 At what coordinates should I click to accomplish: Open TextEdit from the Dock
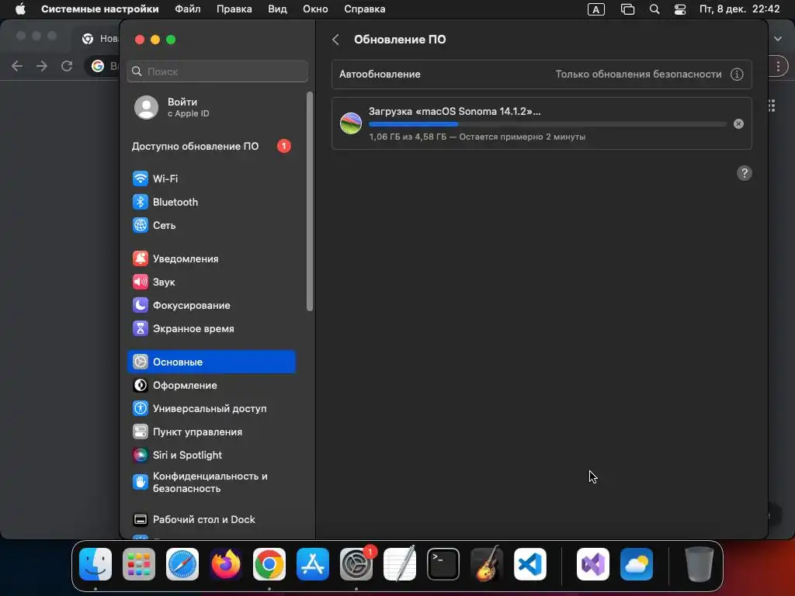coord(400,564)
